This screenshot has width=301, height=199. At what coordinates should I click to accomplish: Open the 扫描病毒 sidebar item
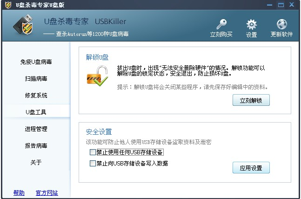[x=36, y=79]
